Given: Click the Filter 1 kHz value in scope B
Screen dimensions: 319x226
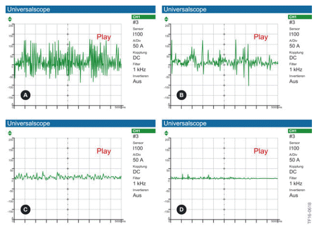Looking at the screenshot, I should tap(296, 70).
